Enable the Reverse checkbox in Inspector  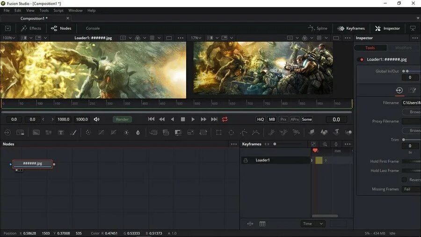click(404, 180)
